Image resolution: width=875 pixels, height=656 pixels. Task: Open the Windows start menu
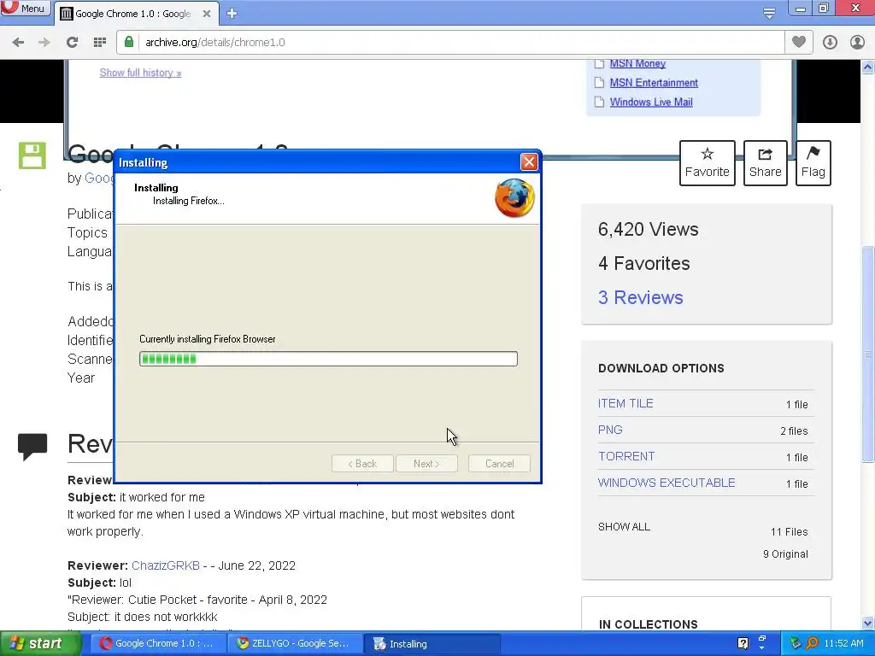[40, 643]
